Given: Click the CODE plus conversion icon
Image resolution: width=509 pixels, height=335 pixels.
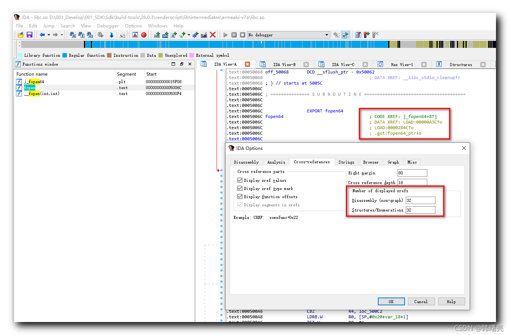Looking at the screenshot, I should pos(157,35).
